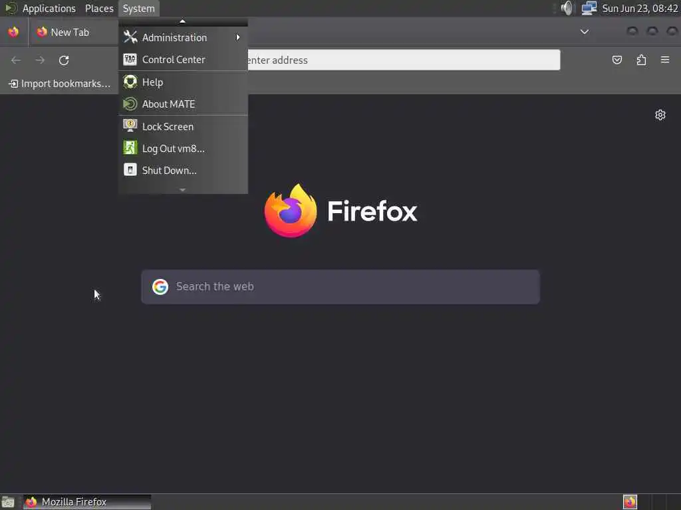
Task: Click the Show Desktop button in the bottom panel
Action: [x=8, y=502]
